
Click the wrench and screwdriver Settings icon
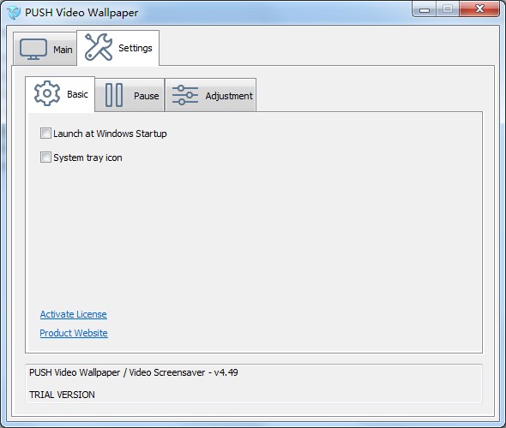[x=99, y=47]
